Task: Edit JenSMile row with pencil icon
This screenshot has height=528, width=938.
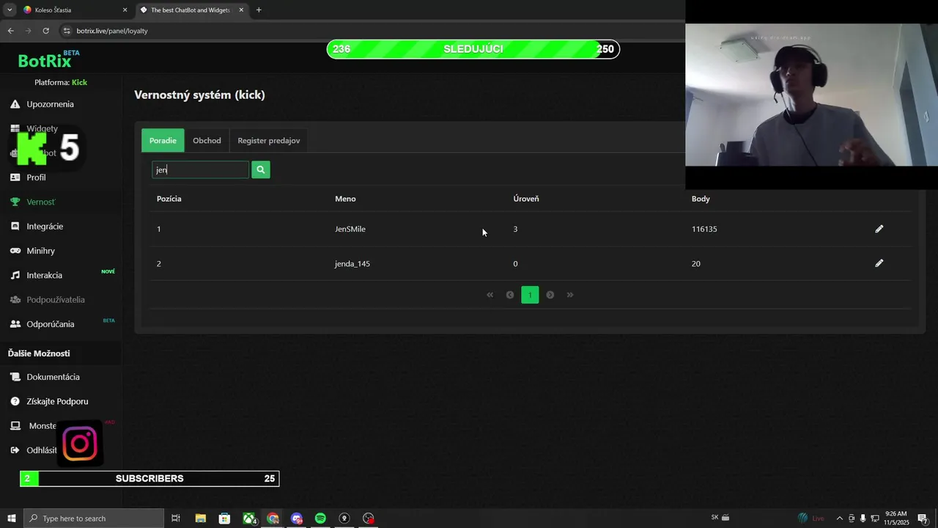Action: coord(879,229)
